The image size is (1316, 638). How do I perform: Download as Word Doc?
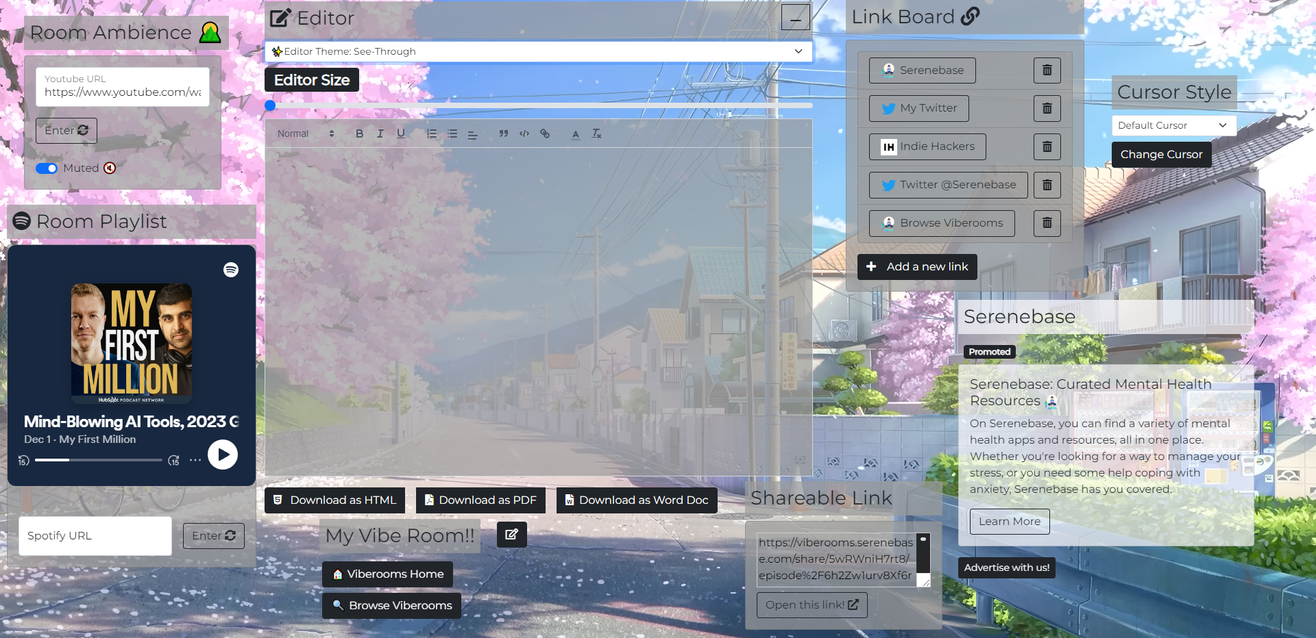coord(637,500)
